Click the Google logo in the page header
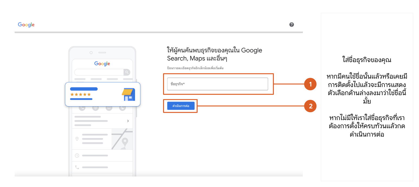The height and width of the screenshot is (187, 419). tap(26, 25)
